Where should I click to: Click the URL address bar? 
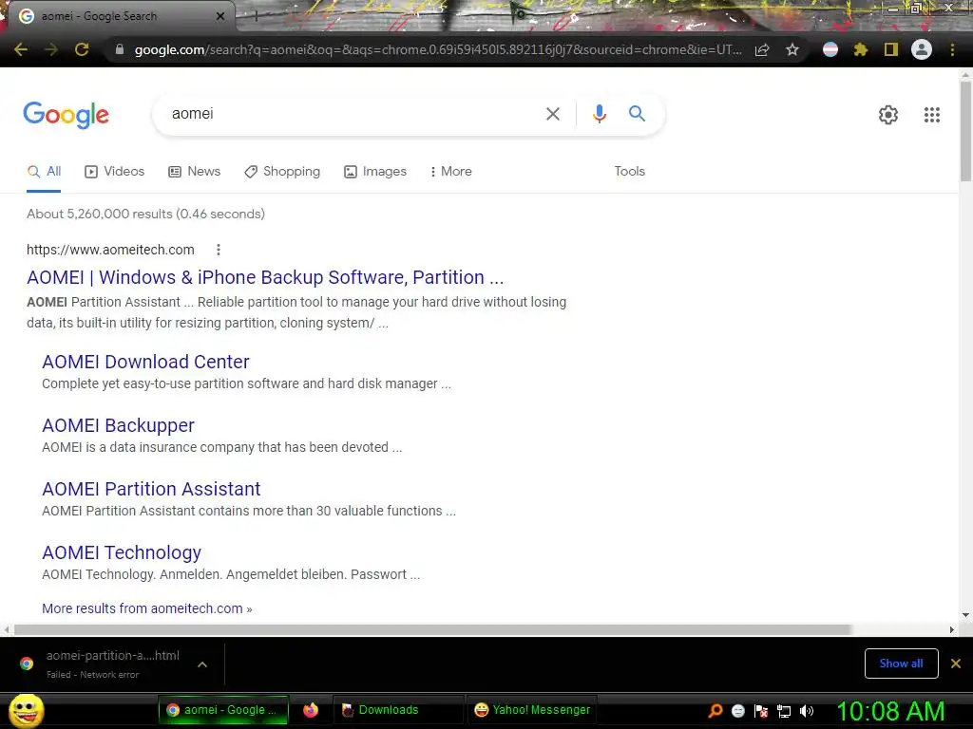[x=437, y=49]
